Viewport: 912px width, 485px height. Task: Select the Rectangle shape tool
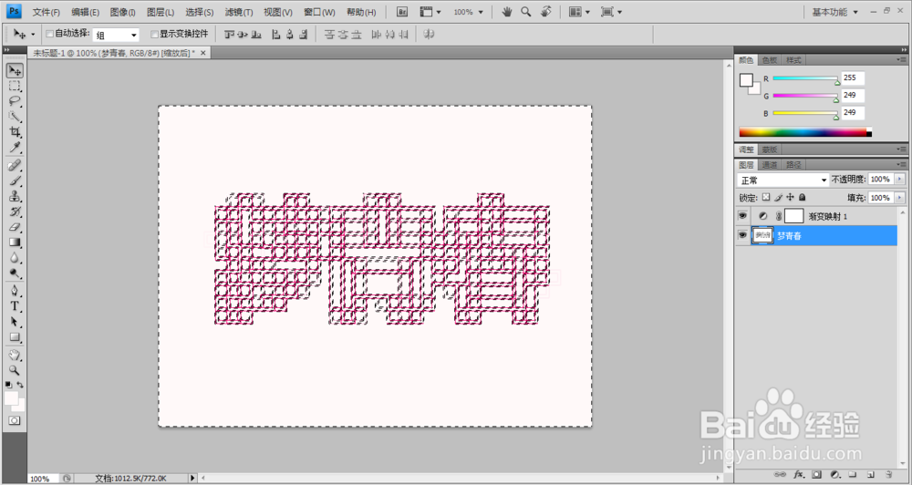[x=15, y=337]
